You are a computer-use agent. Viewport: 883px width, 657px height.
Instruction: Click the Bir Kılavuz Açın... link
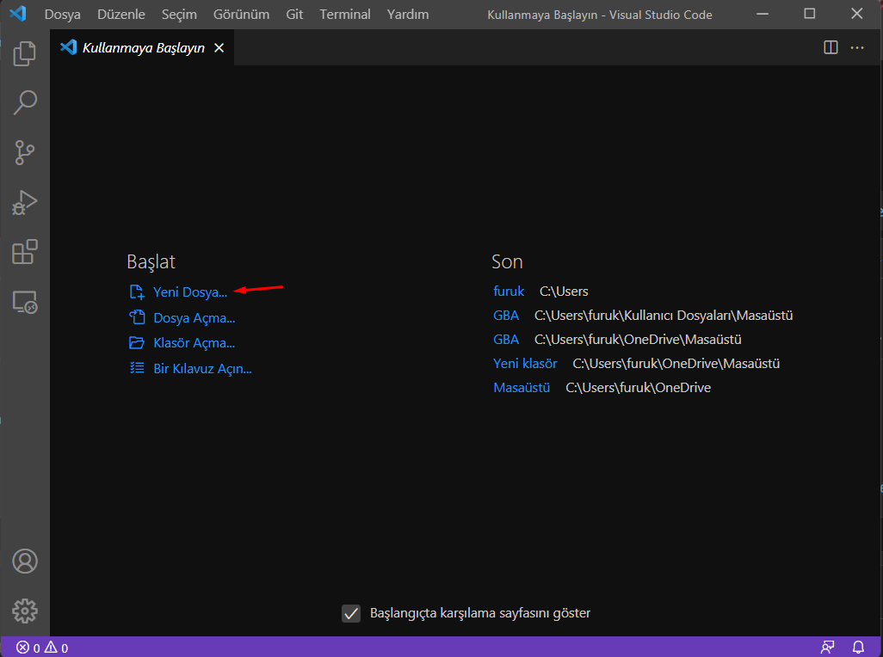[203, 368]
